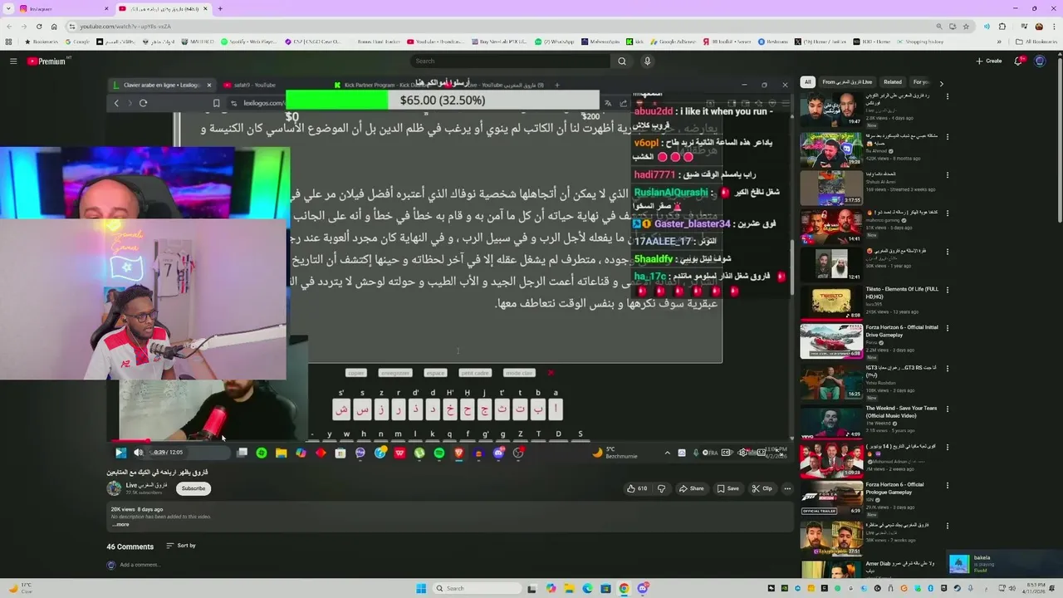The width and height of the screenshot is (1063, 598).
Task: Click the channel avatar beside the Subscribe button
Action: [114, 488]
